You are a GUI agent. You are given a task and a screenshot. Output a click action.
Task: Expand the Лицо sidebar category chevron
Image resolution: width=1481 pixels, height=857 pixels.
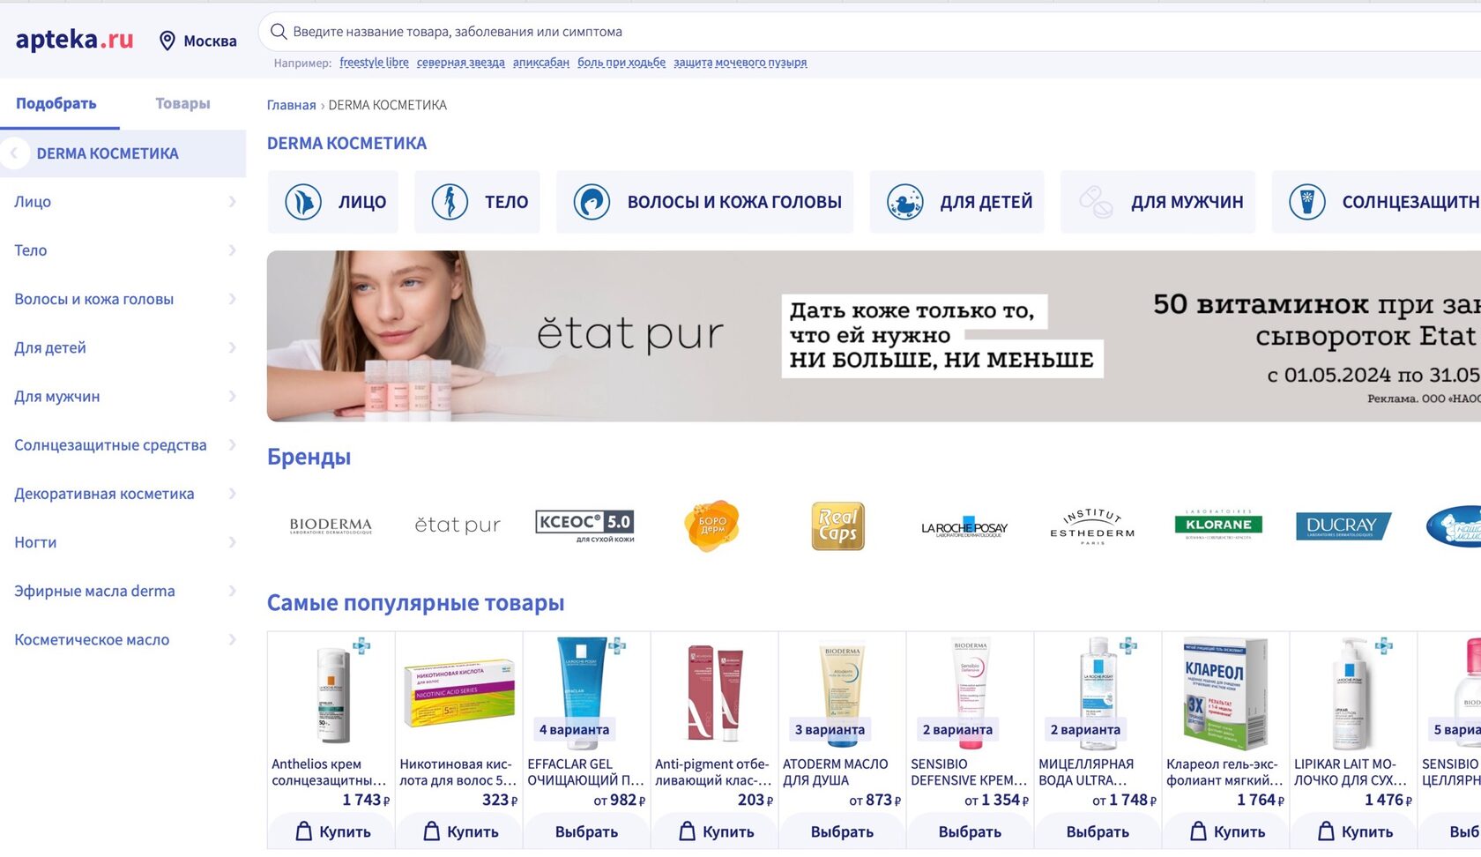point(232,202)
